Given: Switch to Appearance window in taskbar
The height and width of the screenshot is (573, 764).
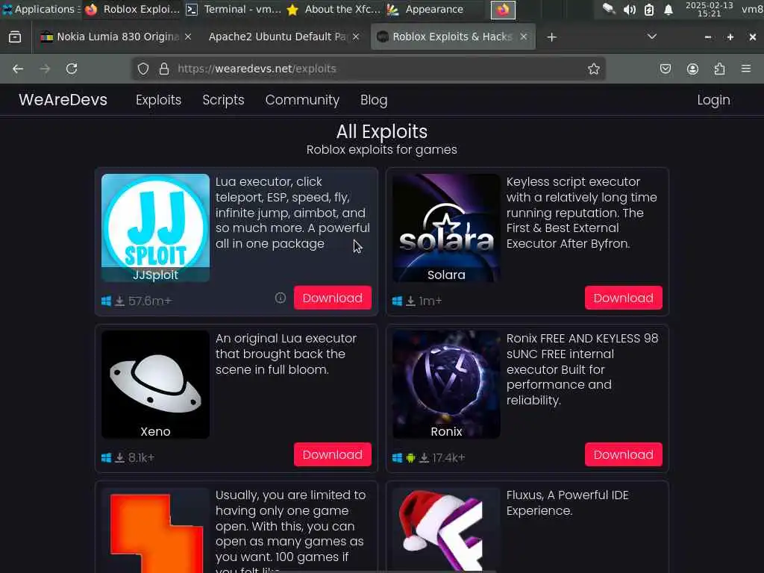Looking at the screenshot, I should (425, 9).
